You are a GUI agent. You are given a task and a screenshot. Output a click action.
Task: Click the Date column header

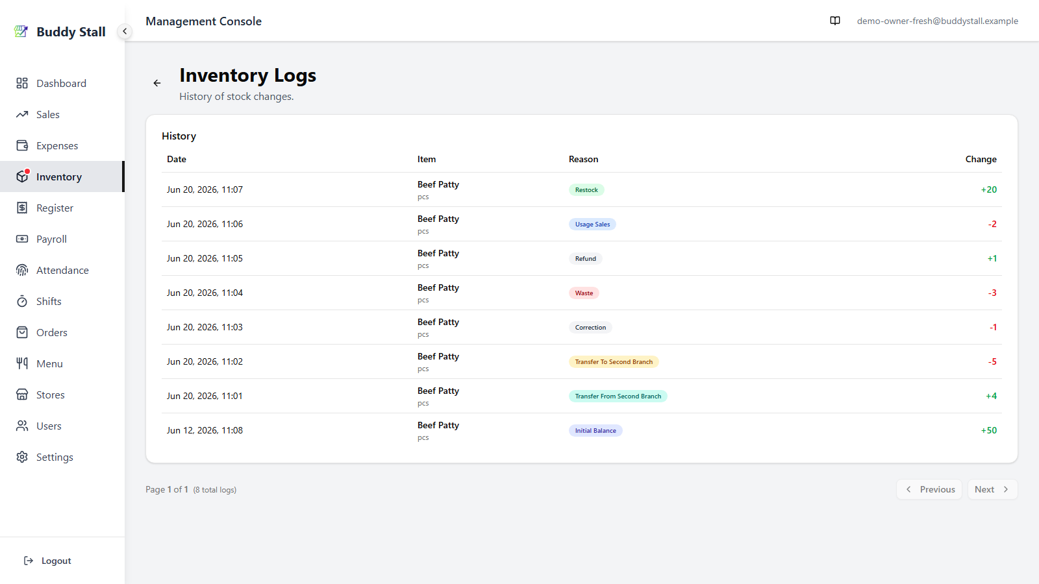(177, 159)
